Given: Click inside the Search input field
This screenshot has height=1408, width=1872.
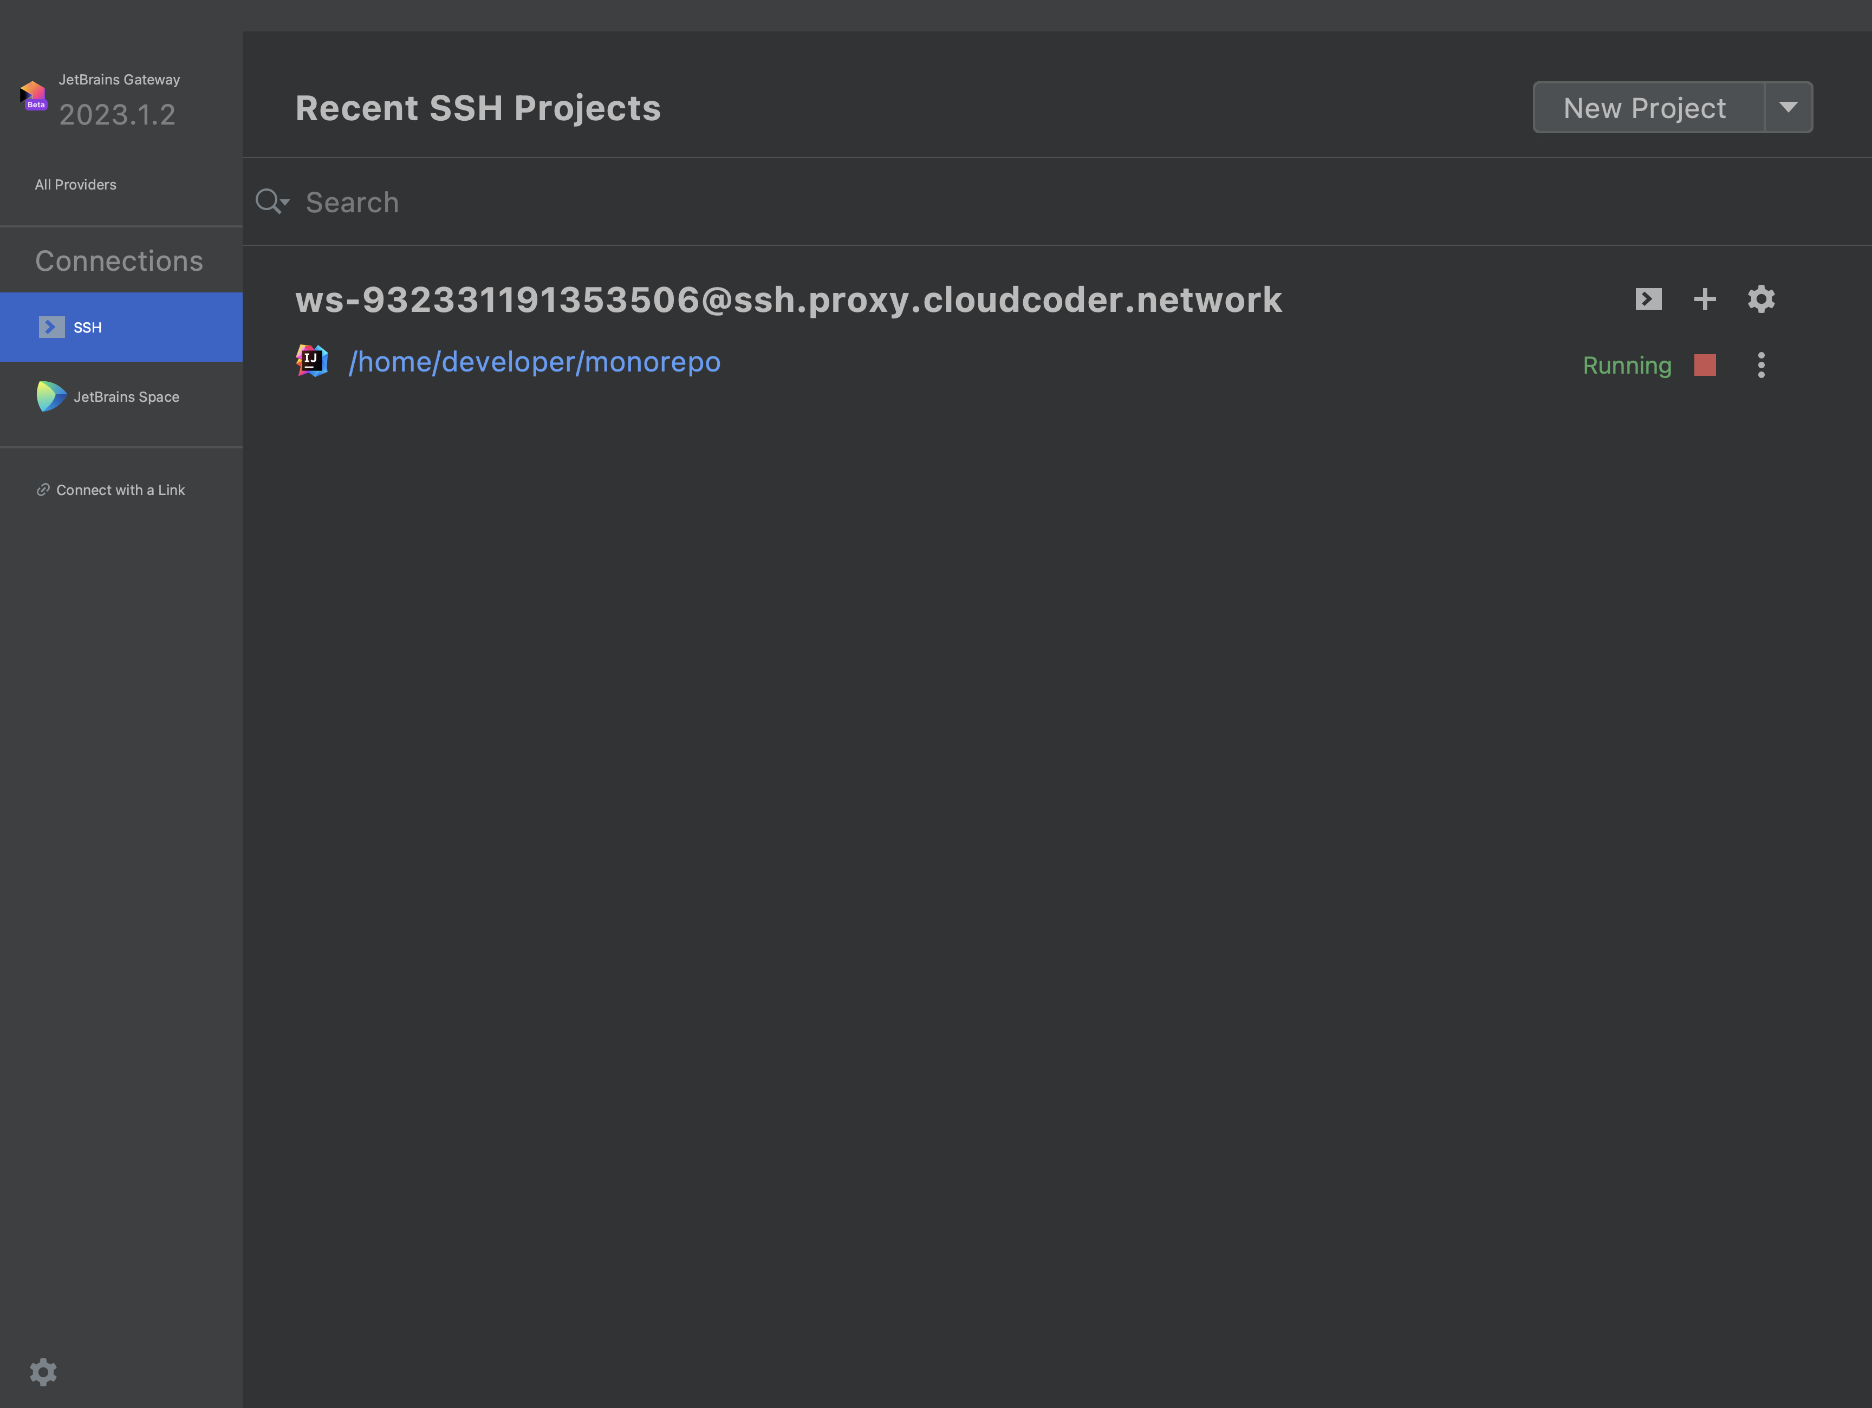Looking at the screenshot, I should [593, 201].
